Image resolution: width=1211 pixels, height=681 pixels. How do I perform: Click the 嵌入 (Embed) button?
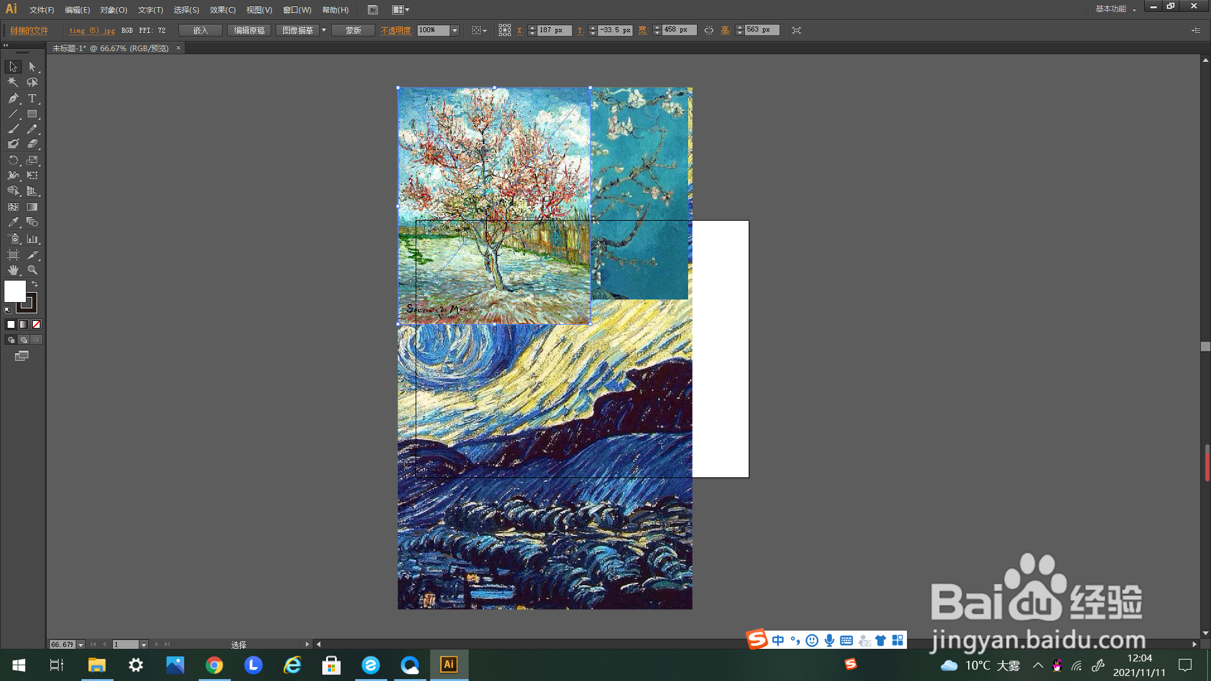click(x=201, y=30)
